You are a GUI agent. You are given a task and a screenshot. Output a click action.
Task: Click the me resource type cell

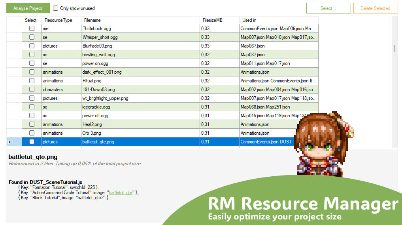tap(61, 29)
